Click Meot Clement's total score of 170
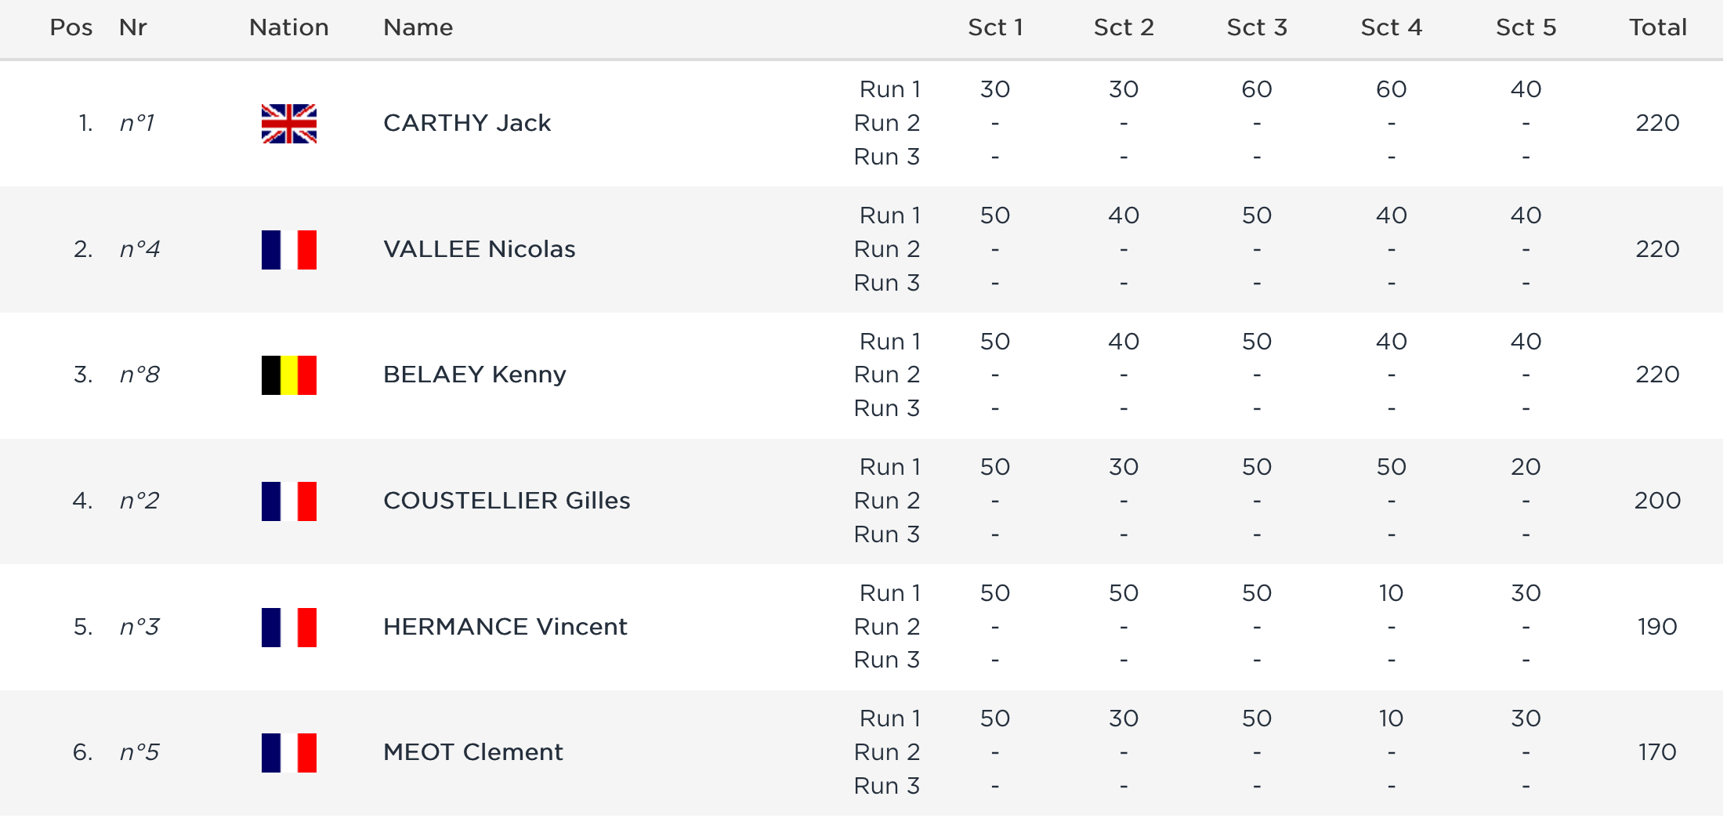Screen dimensions: 1727x818 1657,752
